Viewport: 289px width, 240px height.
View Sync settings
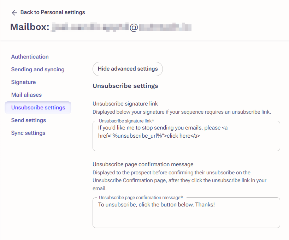click(x=28, y=133)
